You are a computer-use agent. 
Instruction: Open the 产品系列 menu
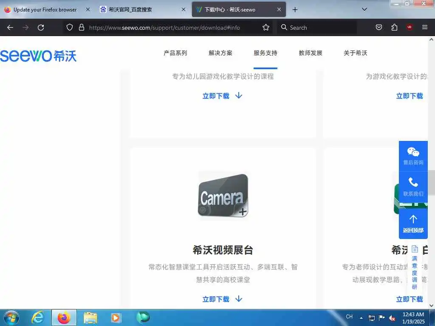175,53
